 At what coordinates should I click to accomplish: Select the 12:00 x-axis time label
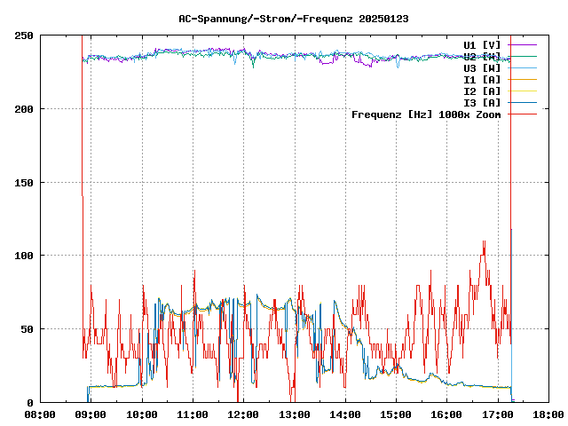[x=243, y=414]
